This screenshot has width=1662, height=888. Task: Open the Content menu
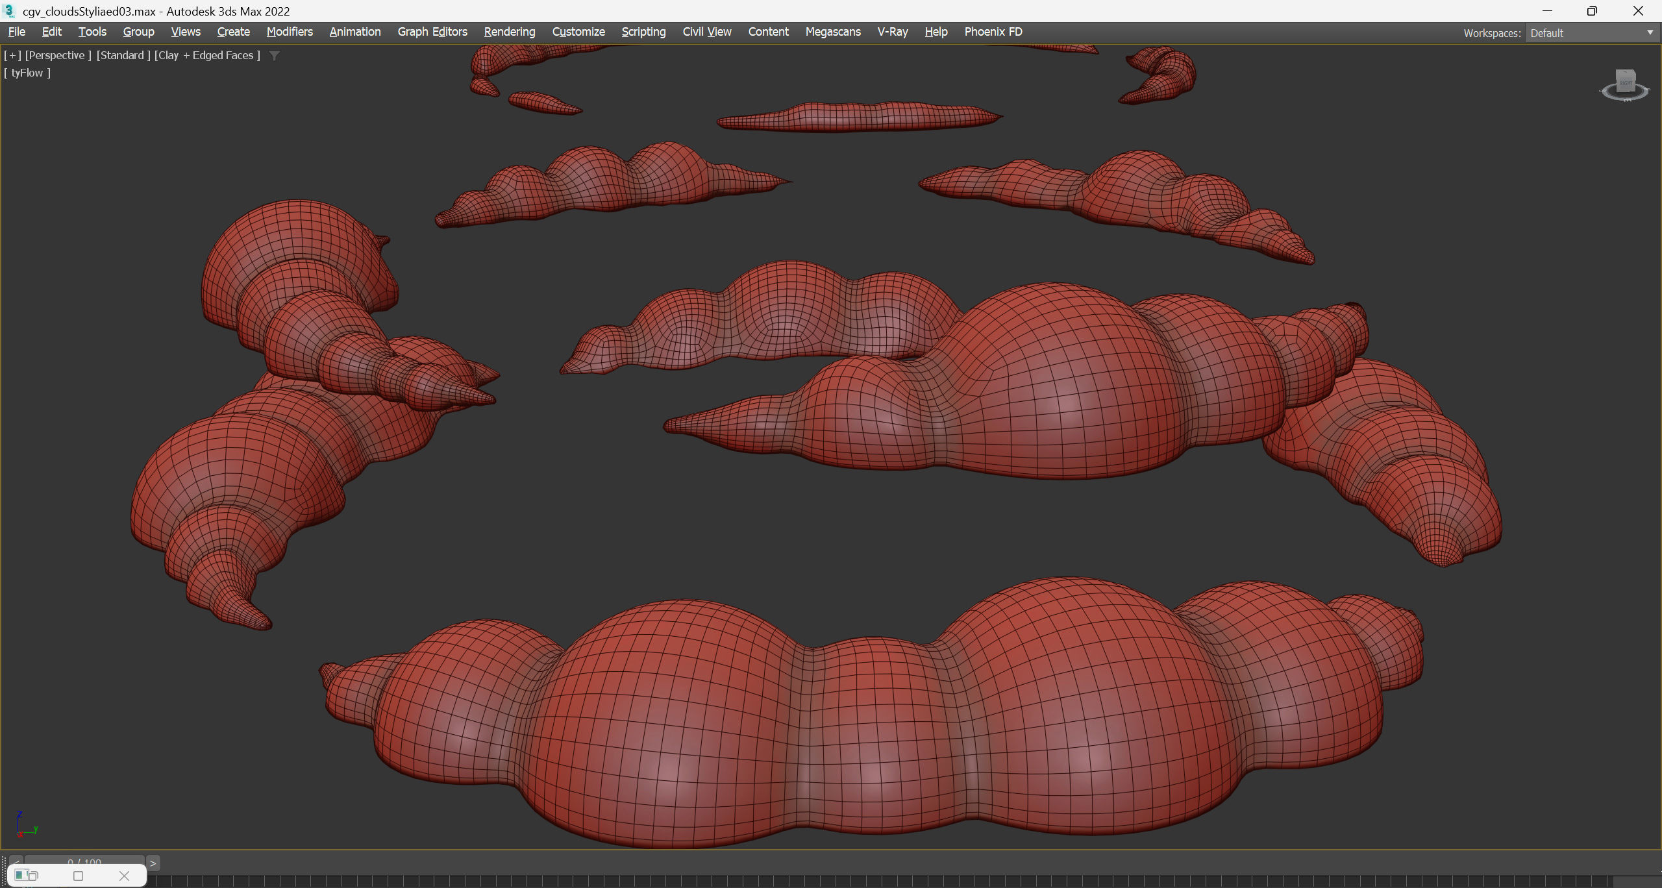[x=768, y=32]
